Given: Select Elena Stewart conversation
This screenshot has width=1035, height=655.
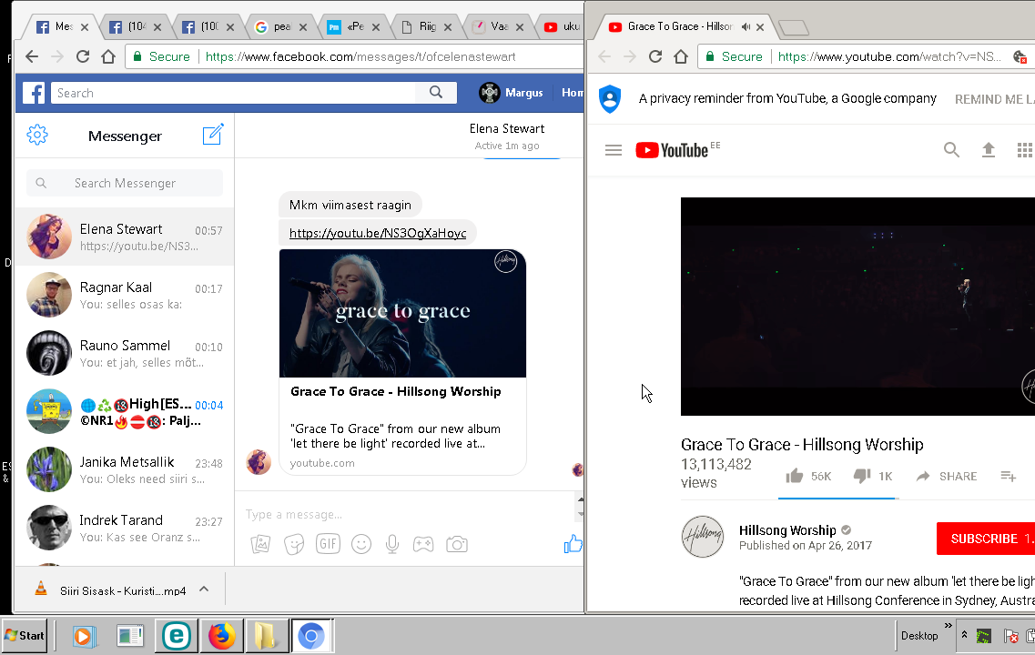Looking at the screenshot, I should coord(124,237).
